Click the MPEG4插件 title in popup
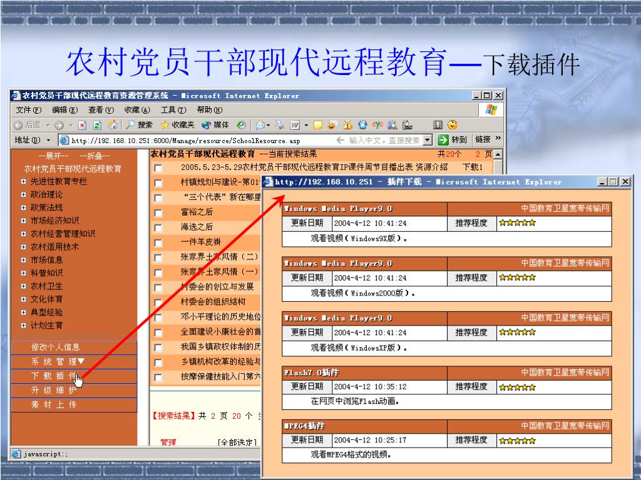Image resolution: width=641 pixels, height=480 pixels. pyautogui.click(x=305, y=426)
